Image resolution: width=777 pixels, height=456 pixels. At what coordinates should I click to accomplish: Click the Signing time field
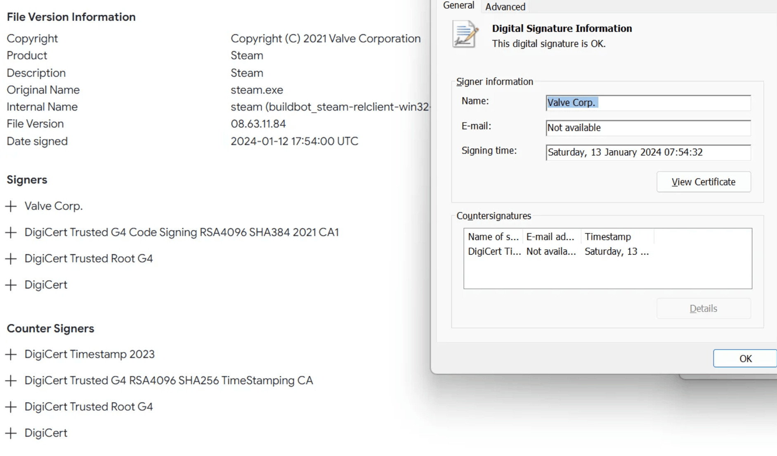click(648, 152)
